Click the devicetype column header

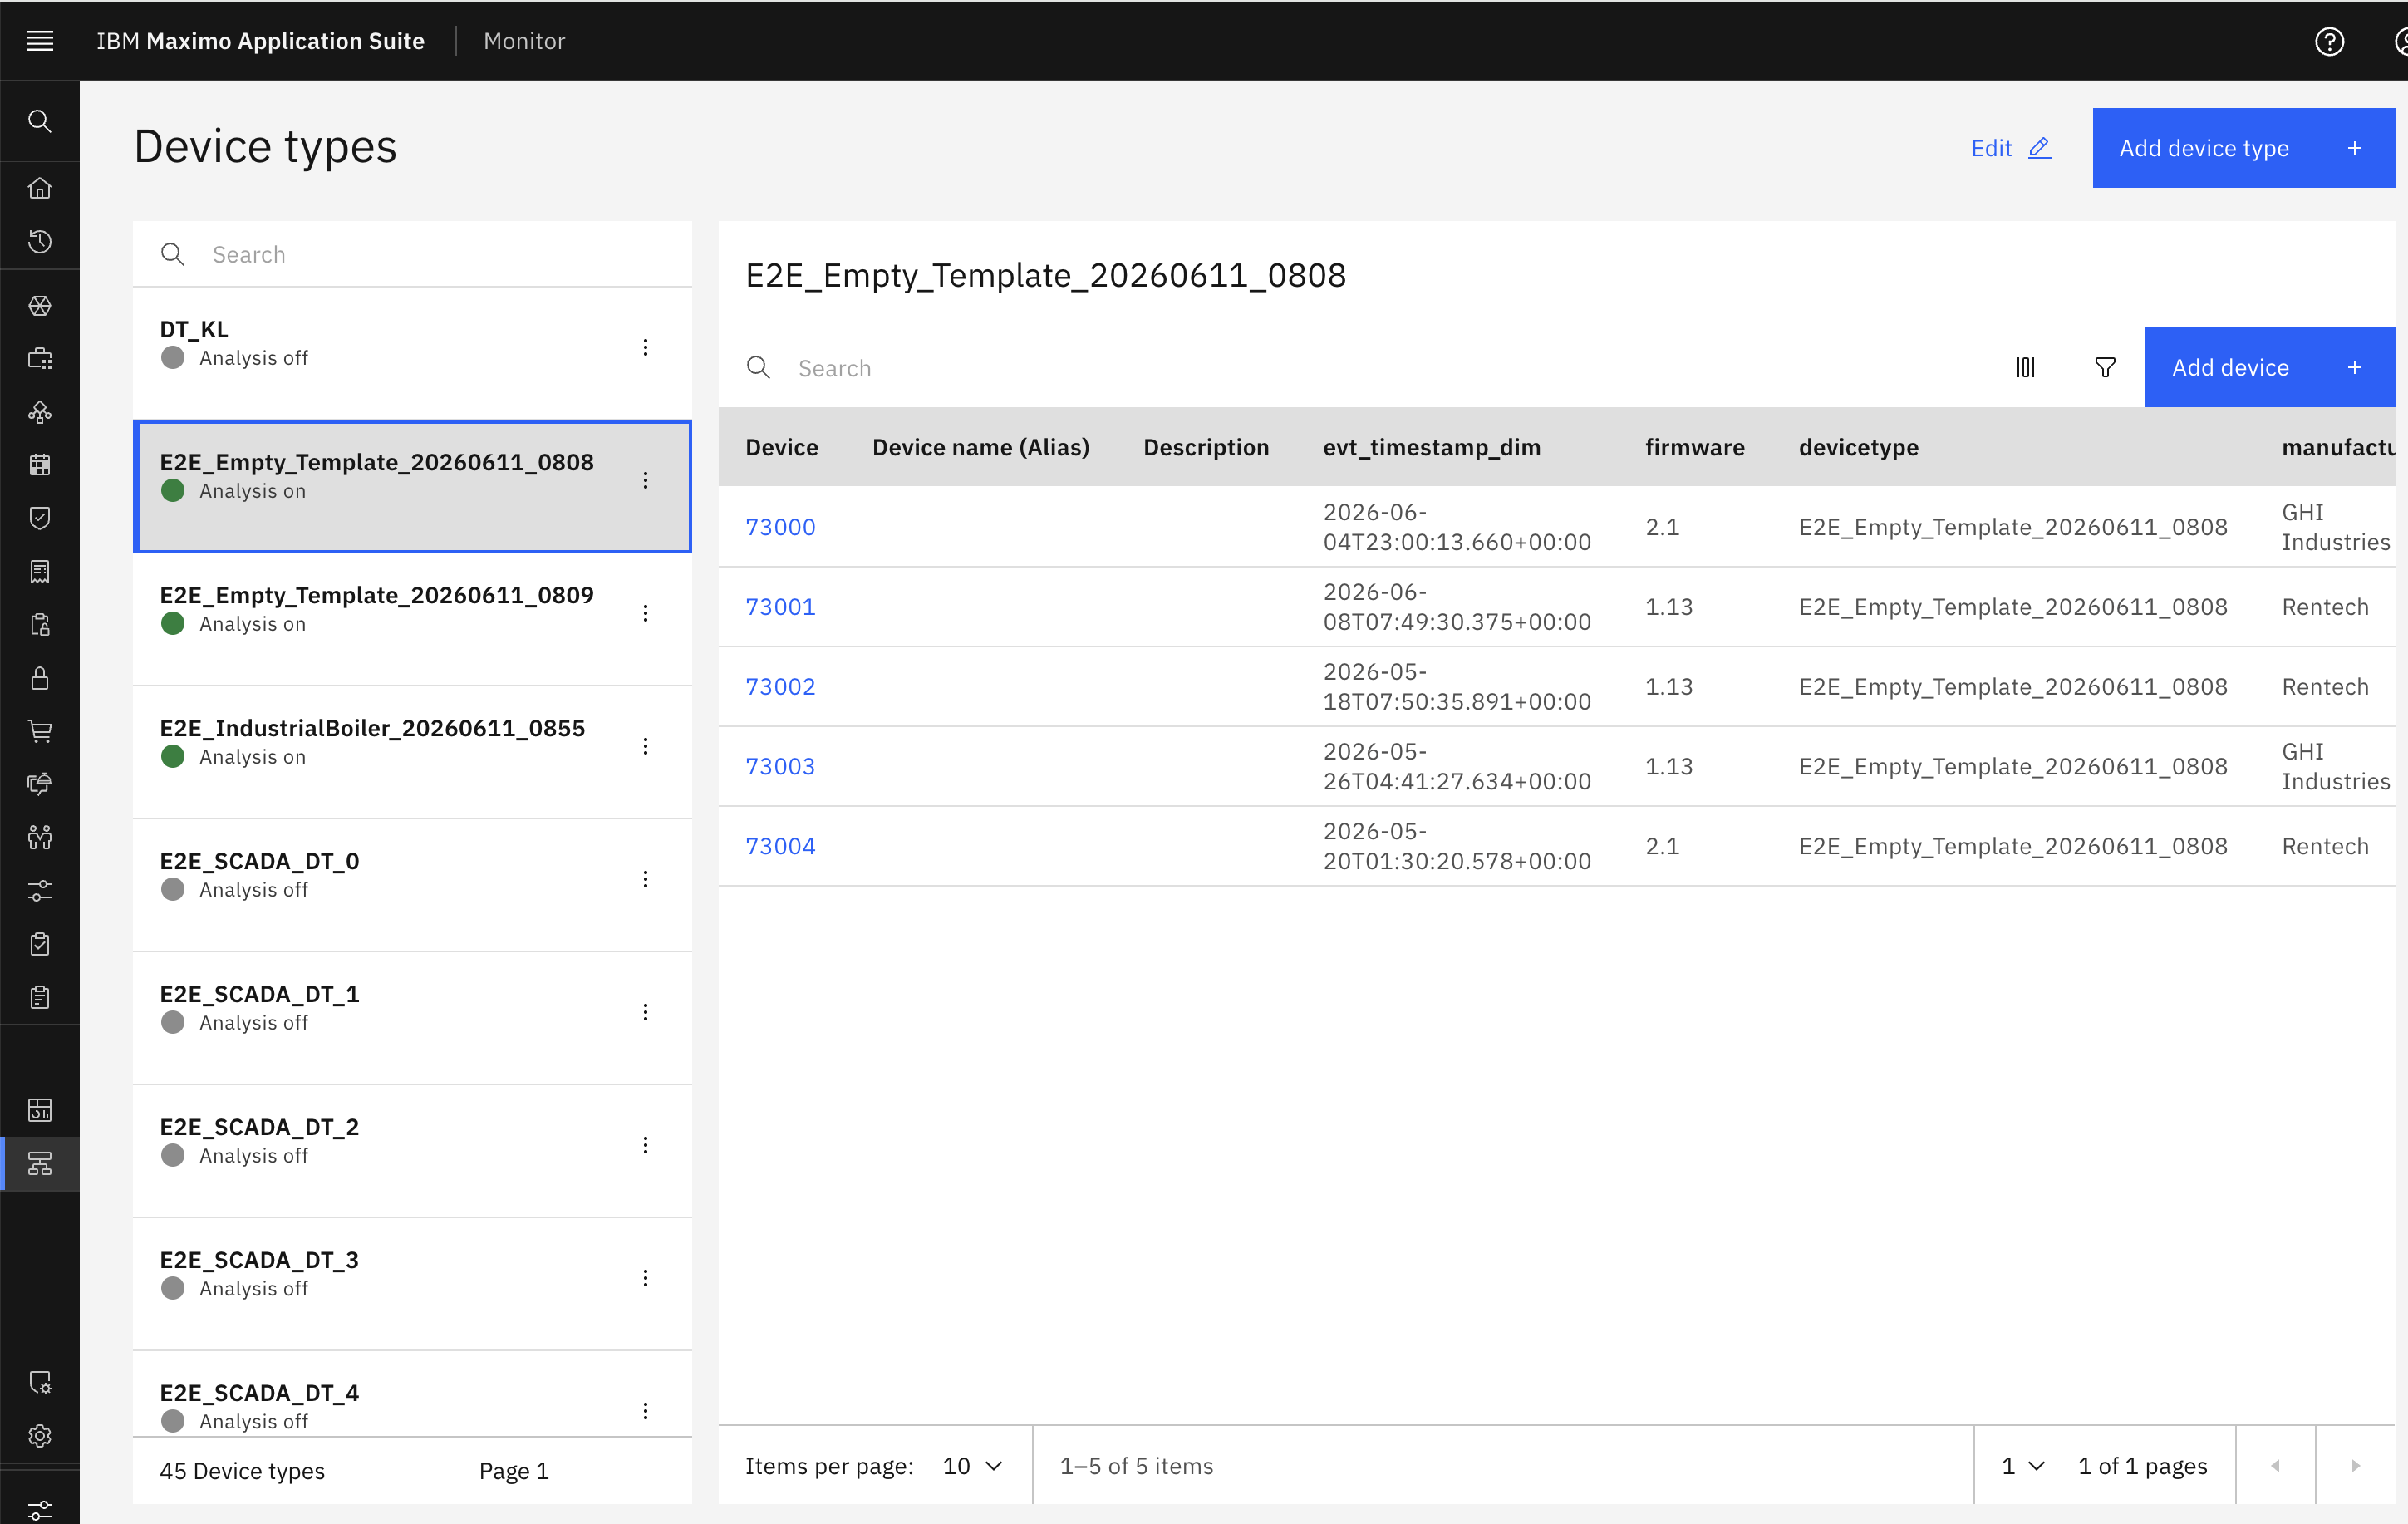pyautogui.click(x=1858, y=447)
